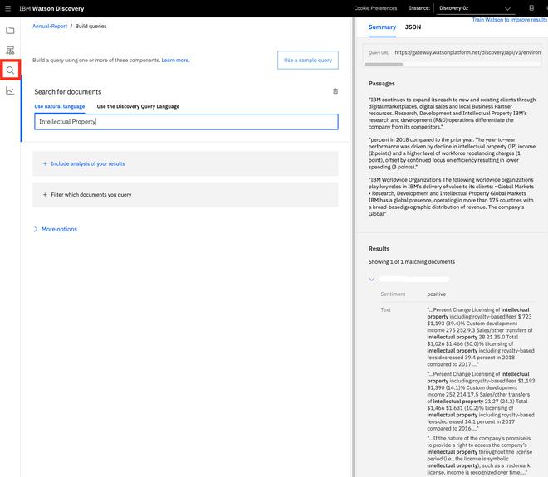Image resolution: width=548 pixels, height=477 pixels.
Task: Click the Text field label in results
Action: [x=385, y=309]
